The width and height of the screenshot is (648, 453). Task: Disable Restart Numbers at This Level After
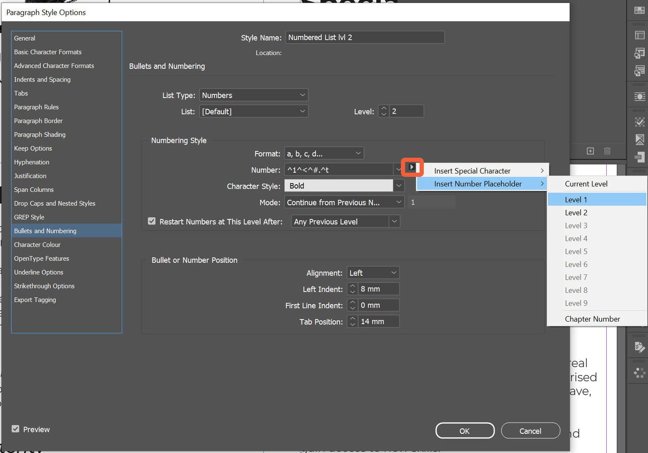pos(151,221)
